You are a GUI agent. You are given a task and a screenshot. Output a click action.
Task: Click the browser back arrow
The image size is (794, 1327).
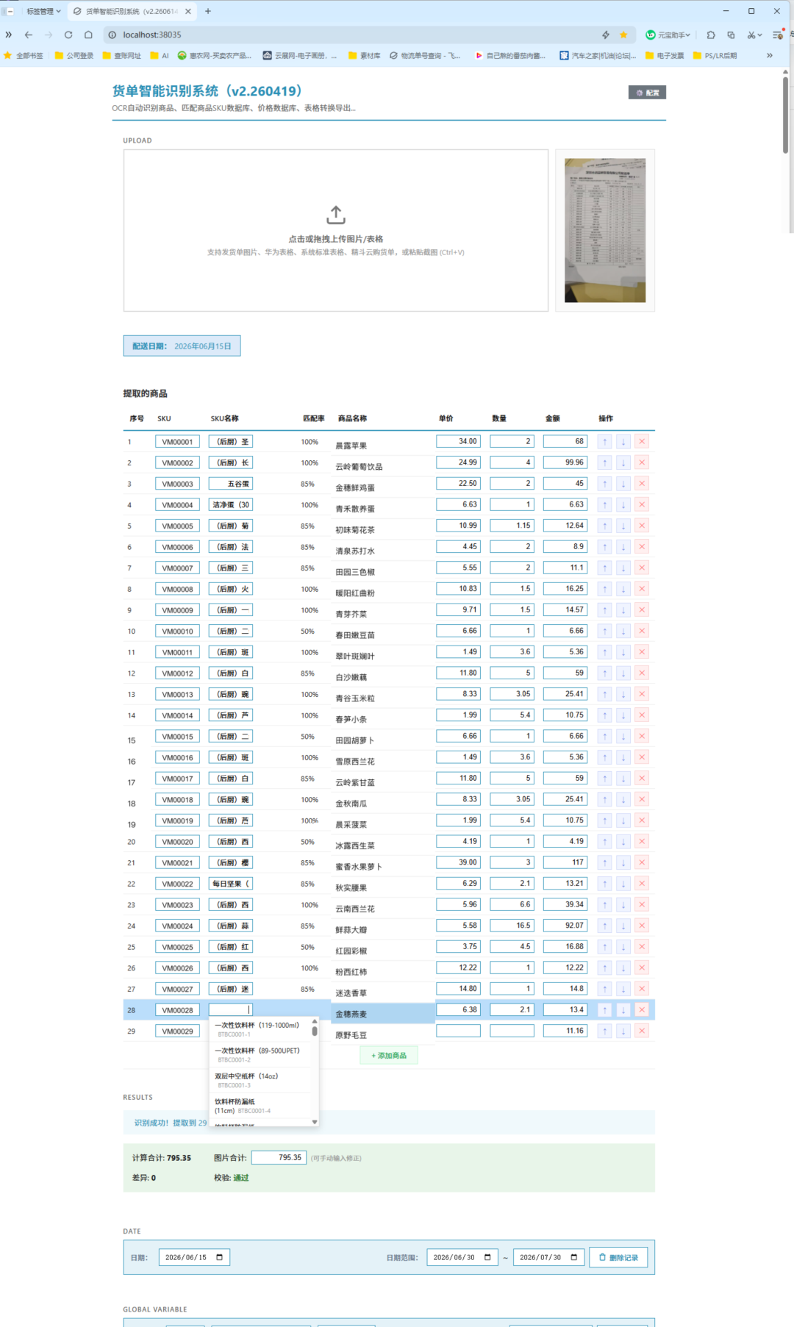tap(29, 35)
